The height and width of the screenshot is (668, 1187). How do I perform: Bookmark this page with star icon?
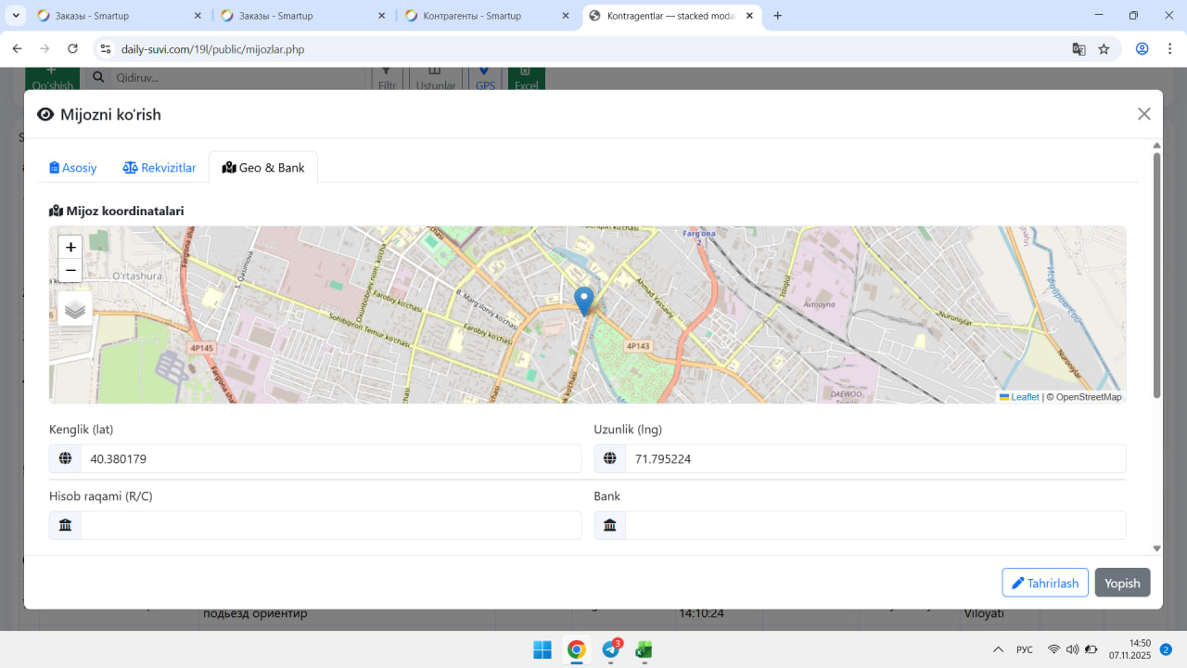point(1104,49)
